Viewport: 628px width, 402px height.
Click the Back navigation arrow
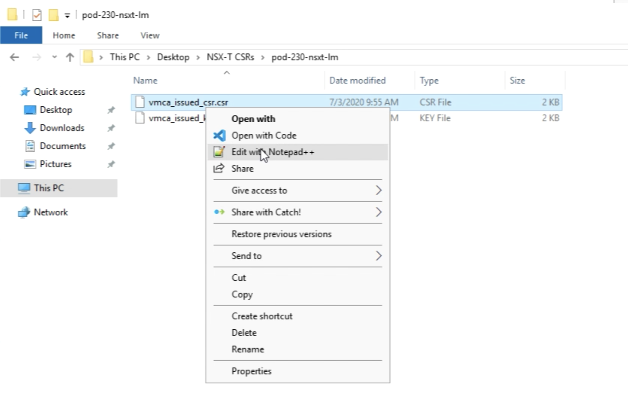click(14, 57)
